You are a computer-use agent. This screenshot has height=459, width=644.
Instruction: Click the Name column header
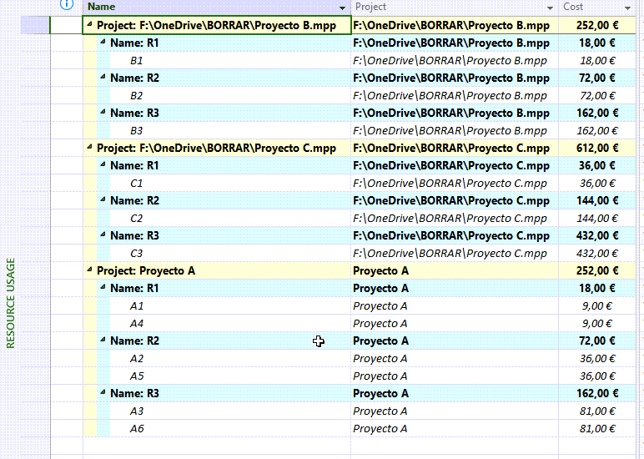(217, 7)
